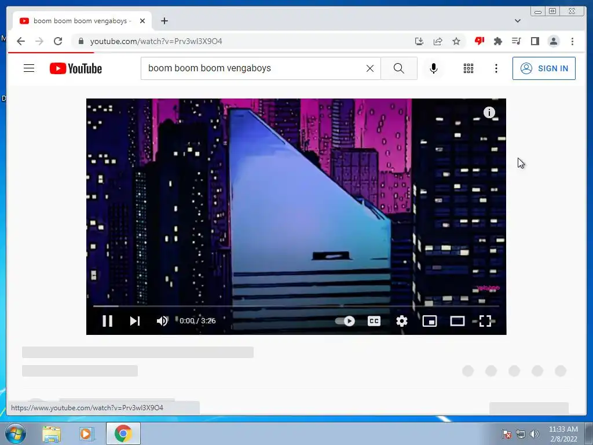Image resolution: width=593 pixels, height=445 pixels.
Task: Enter full screen mode
Action: (485, 321)
